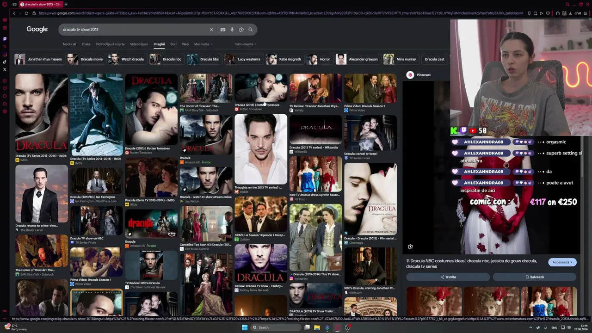Open the browser tab search magnifier
This screenshot has width=592, height=333.
tap(567, 4)
